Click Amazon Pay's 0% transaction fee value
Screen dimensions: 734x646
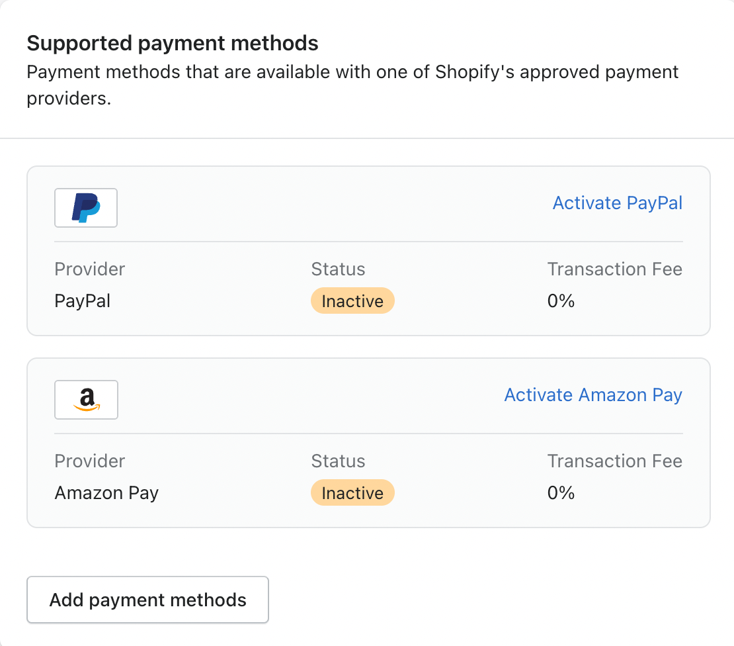coord(561,493)
